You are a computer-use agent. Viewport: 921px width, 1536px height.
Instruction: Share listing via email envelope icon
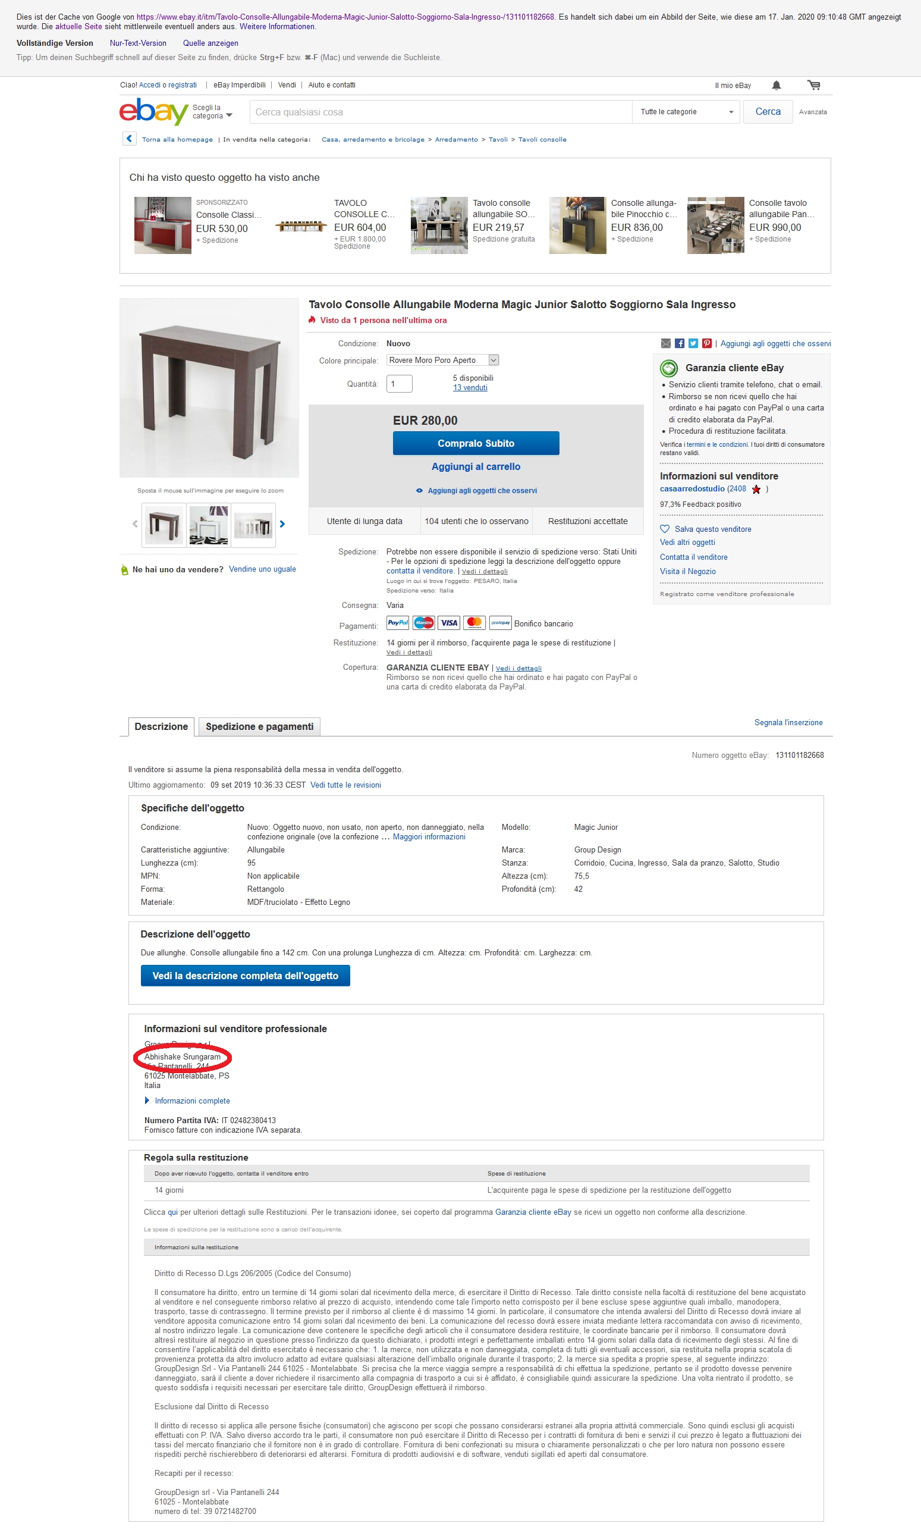(666, 343)
